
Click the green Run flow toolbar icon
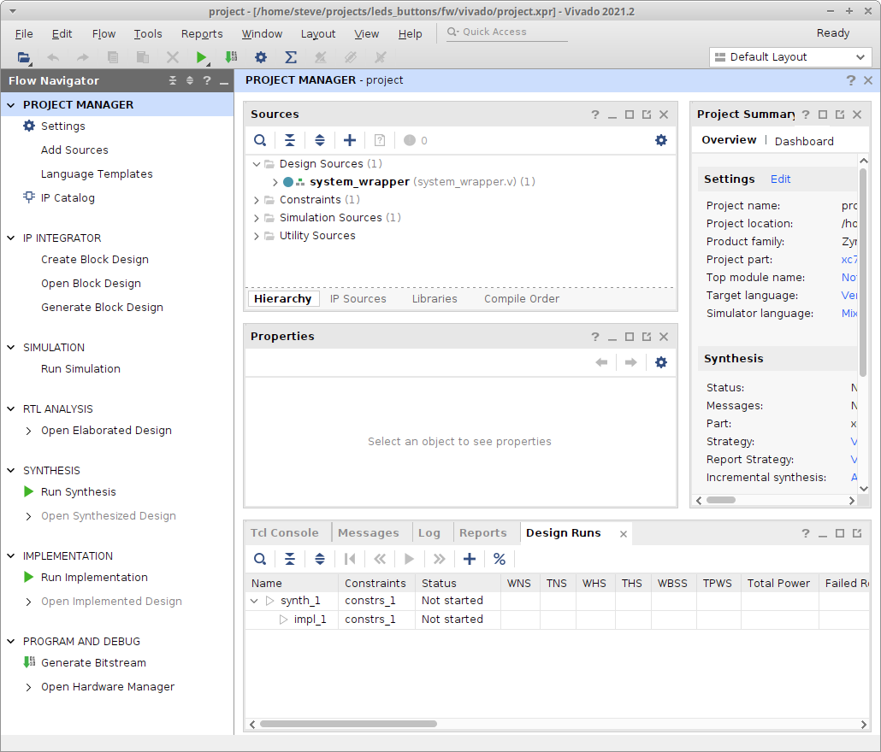201,57
